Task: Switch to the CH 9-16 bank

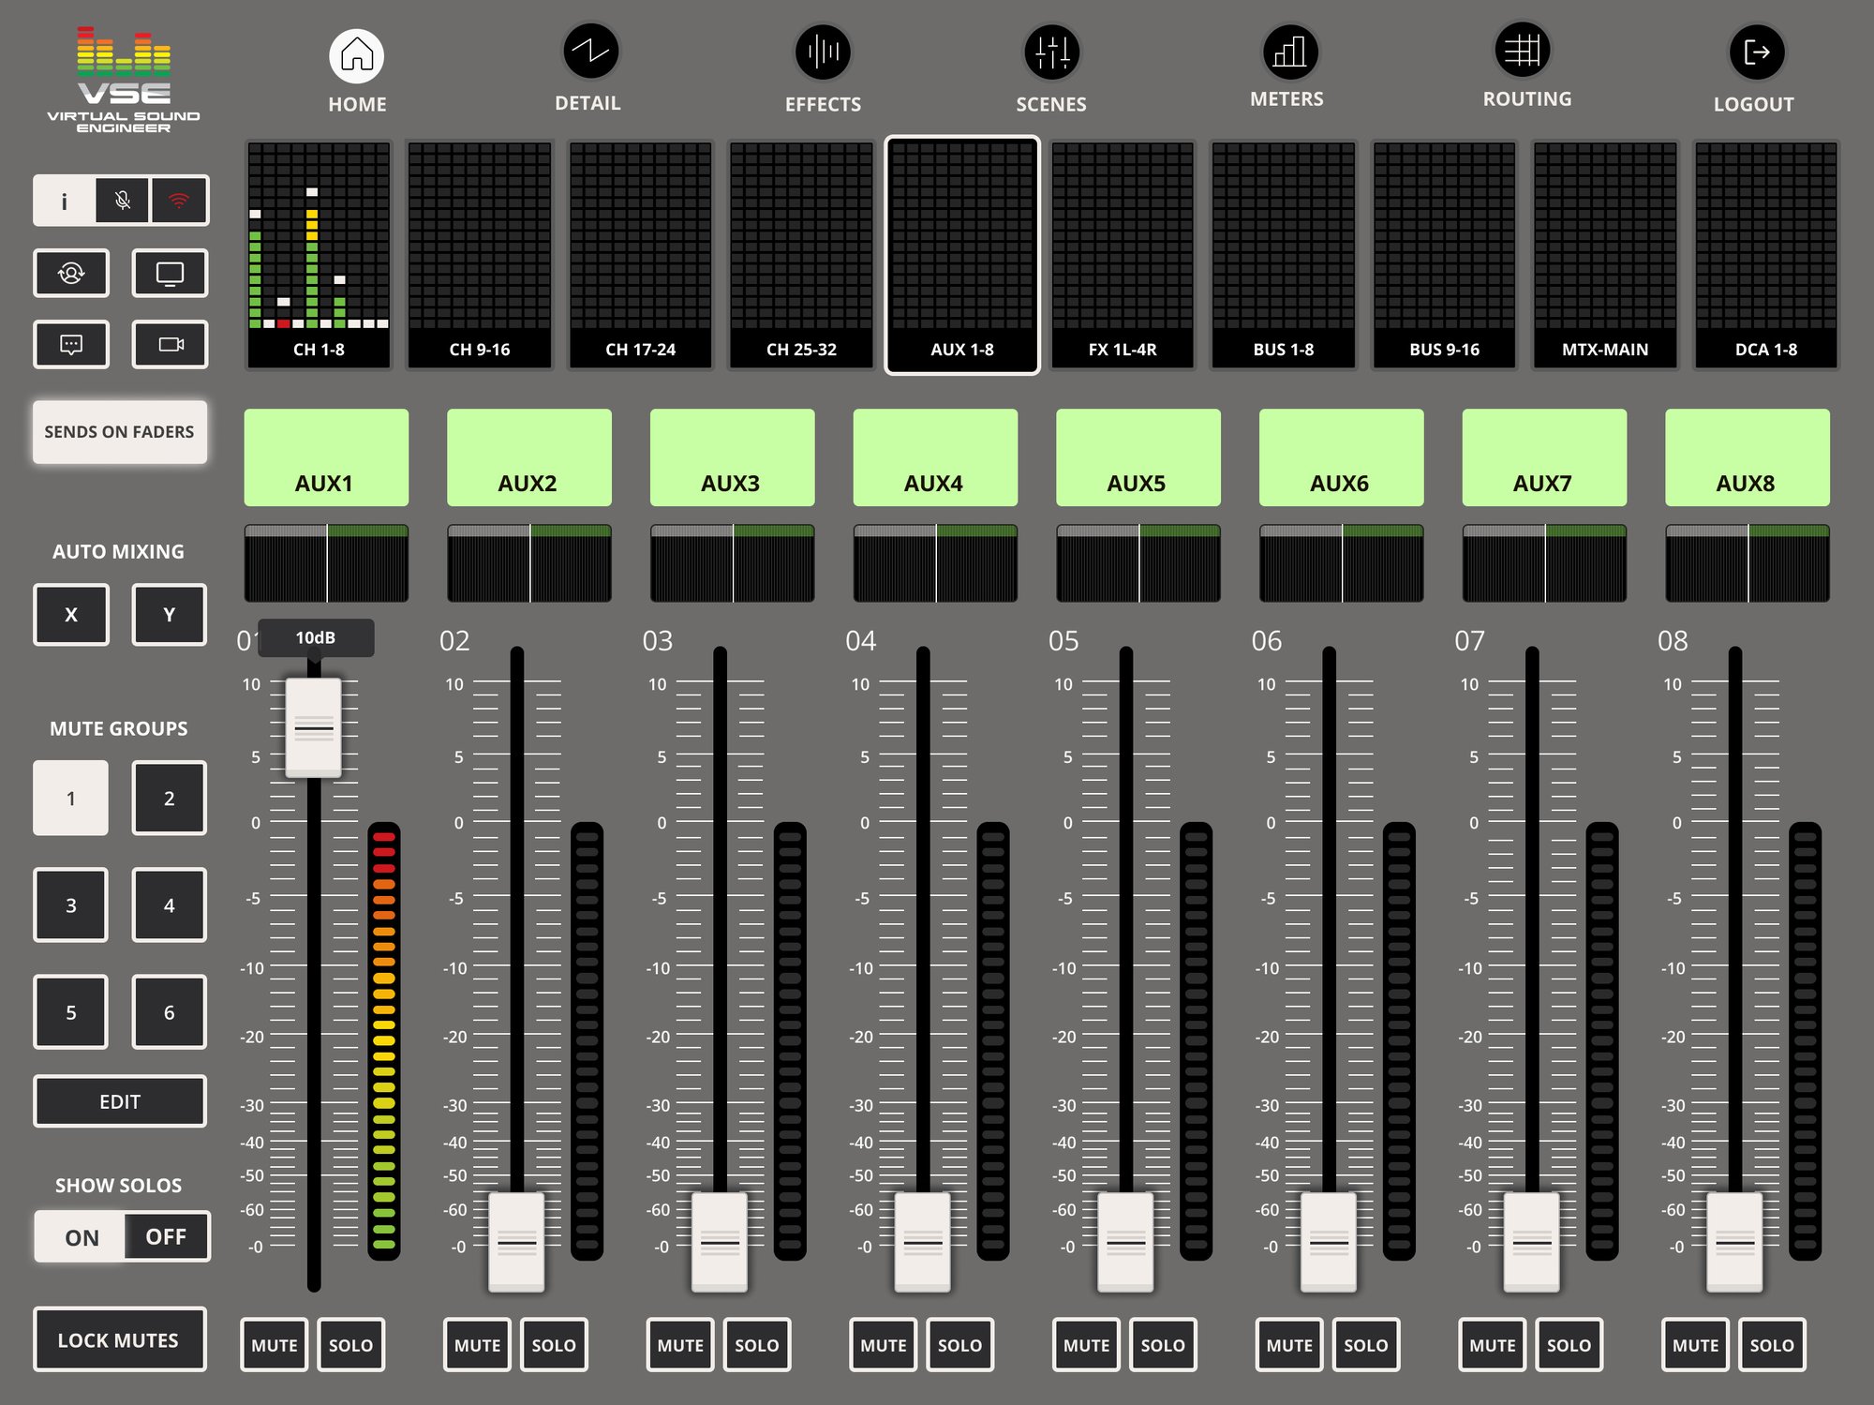Action: (x=480, y=255)
